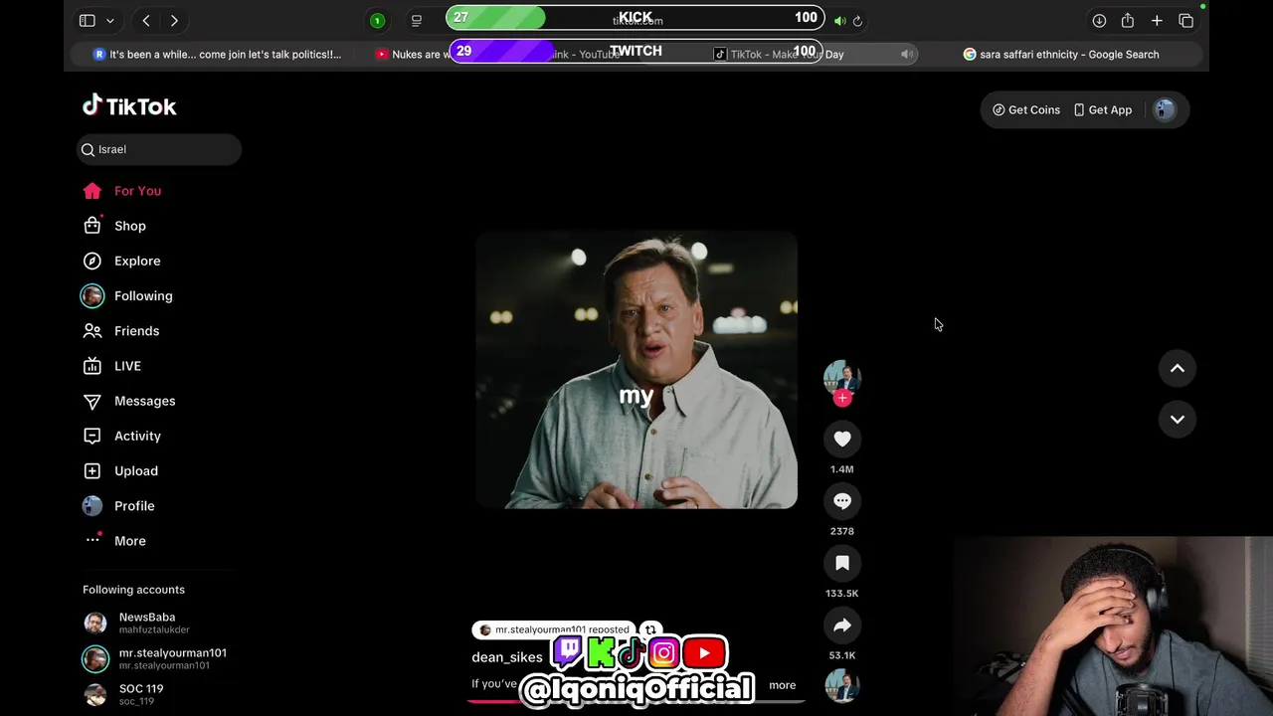This screenshot has height=716, width=1273.
Task: Switch to the "It's been a while" tab
Action: pyautogui.click(x=217, y=55)
